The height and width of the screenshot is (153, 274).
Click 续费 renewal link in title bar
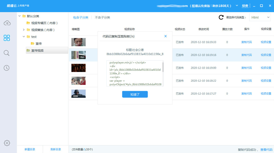coord(245,6)
